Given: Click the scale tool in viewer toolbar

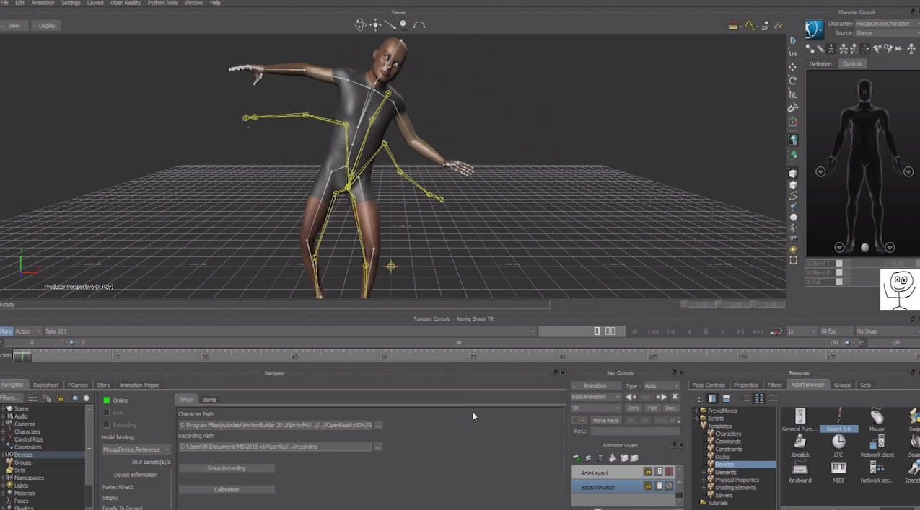Looking at the screenshot, I should click(x=793, y=94).
